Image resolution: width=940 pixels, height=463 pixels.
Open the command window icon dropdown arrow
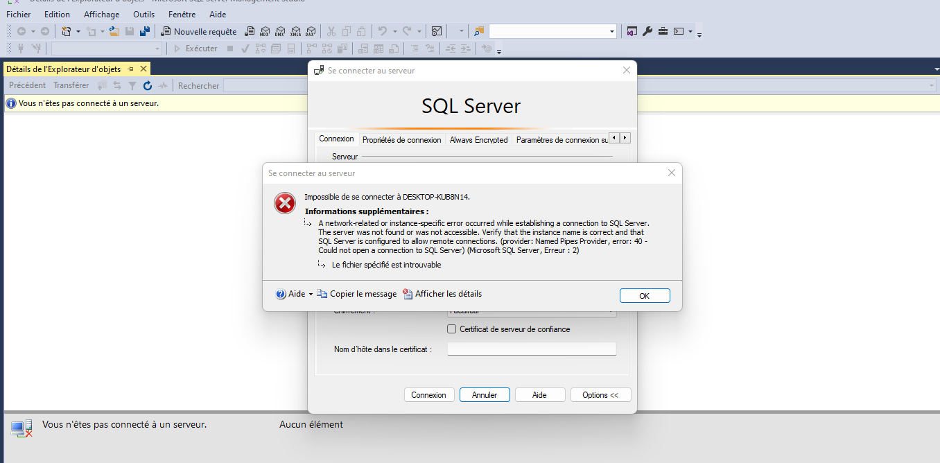(690, 31)
